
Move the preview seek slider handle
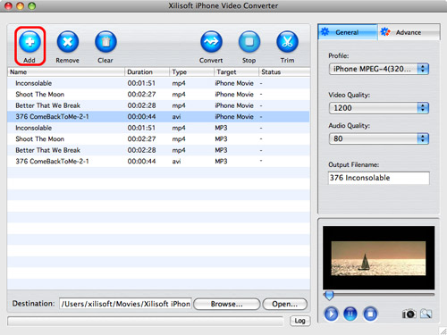329,295
